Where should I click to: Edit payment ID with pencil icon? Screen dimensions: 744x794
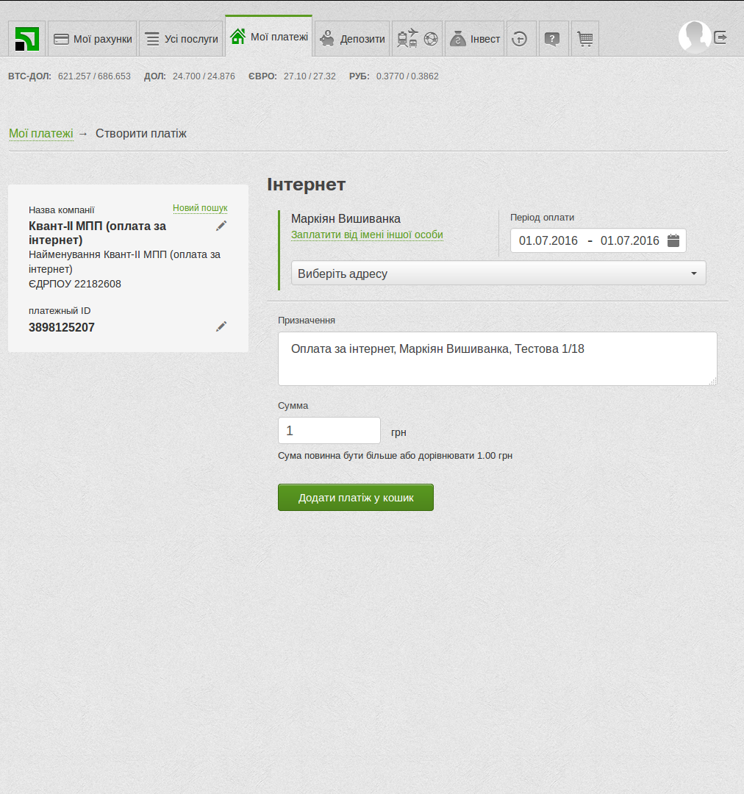point(221,327)
